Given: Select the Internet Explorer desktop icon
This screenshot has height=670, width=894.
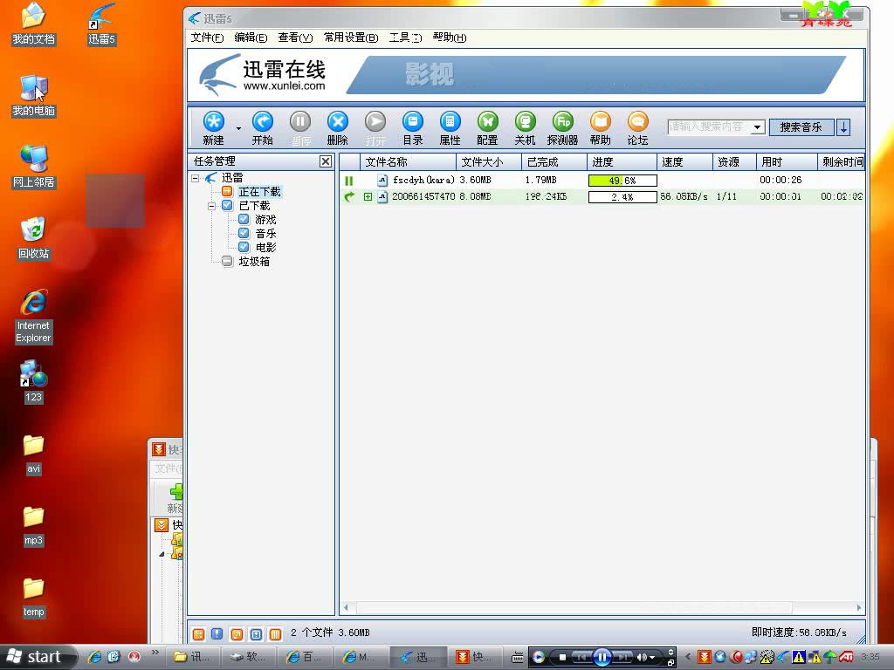Looking at the screenshot, I should point(34,317).
